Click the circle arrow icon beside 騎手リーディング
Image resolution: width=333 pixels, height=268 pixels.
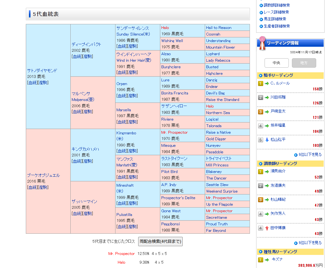pyautogui.click(x=260, y=75)
